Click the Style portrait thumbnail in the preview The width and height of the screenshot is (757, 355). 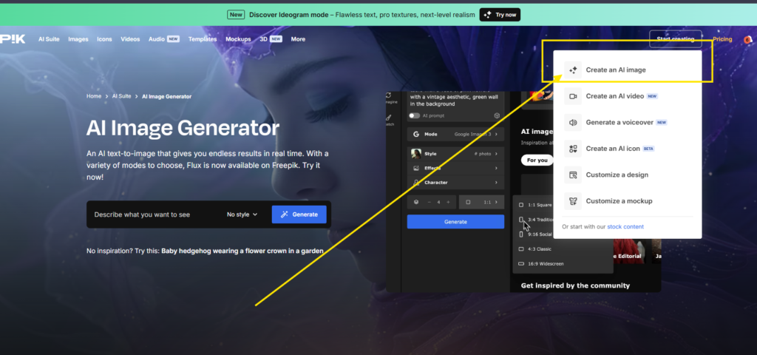[415, 154]
